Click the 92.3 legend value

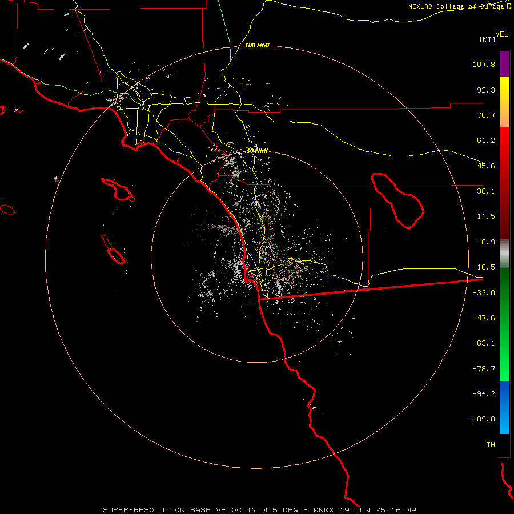pyautogui.click(x=486, y=90)
